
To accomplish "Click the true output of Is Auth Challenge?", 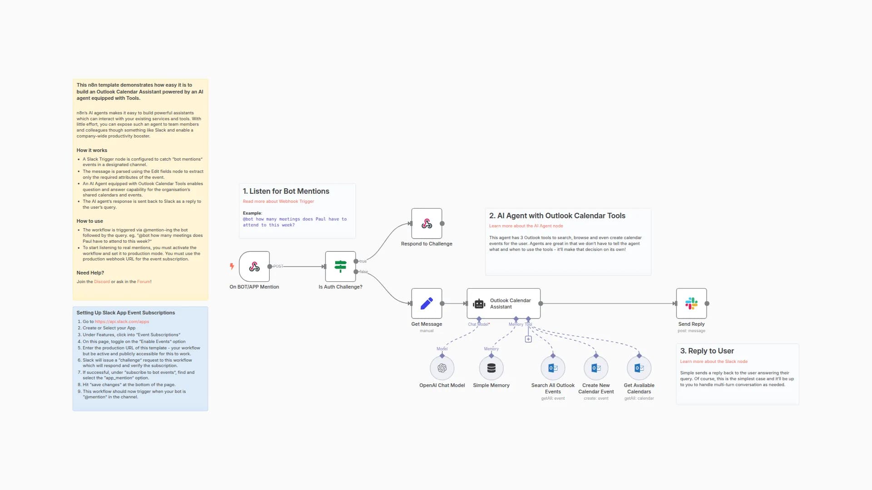I will (x=356, y=261).
